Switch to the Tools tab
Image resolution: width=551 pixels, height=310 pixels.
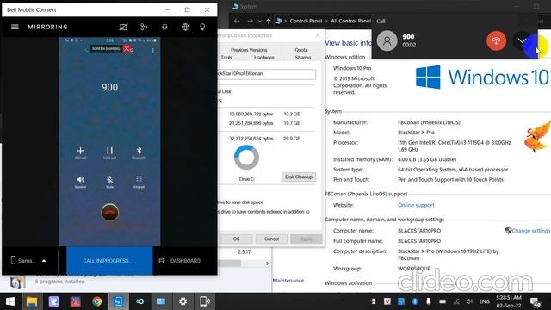[x=226, y=58]
